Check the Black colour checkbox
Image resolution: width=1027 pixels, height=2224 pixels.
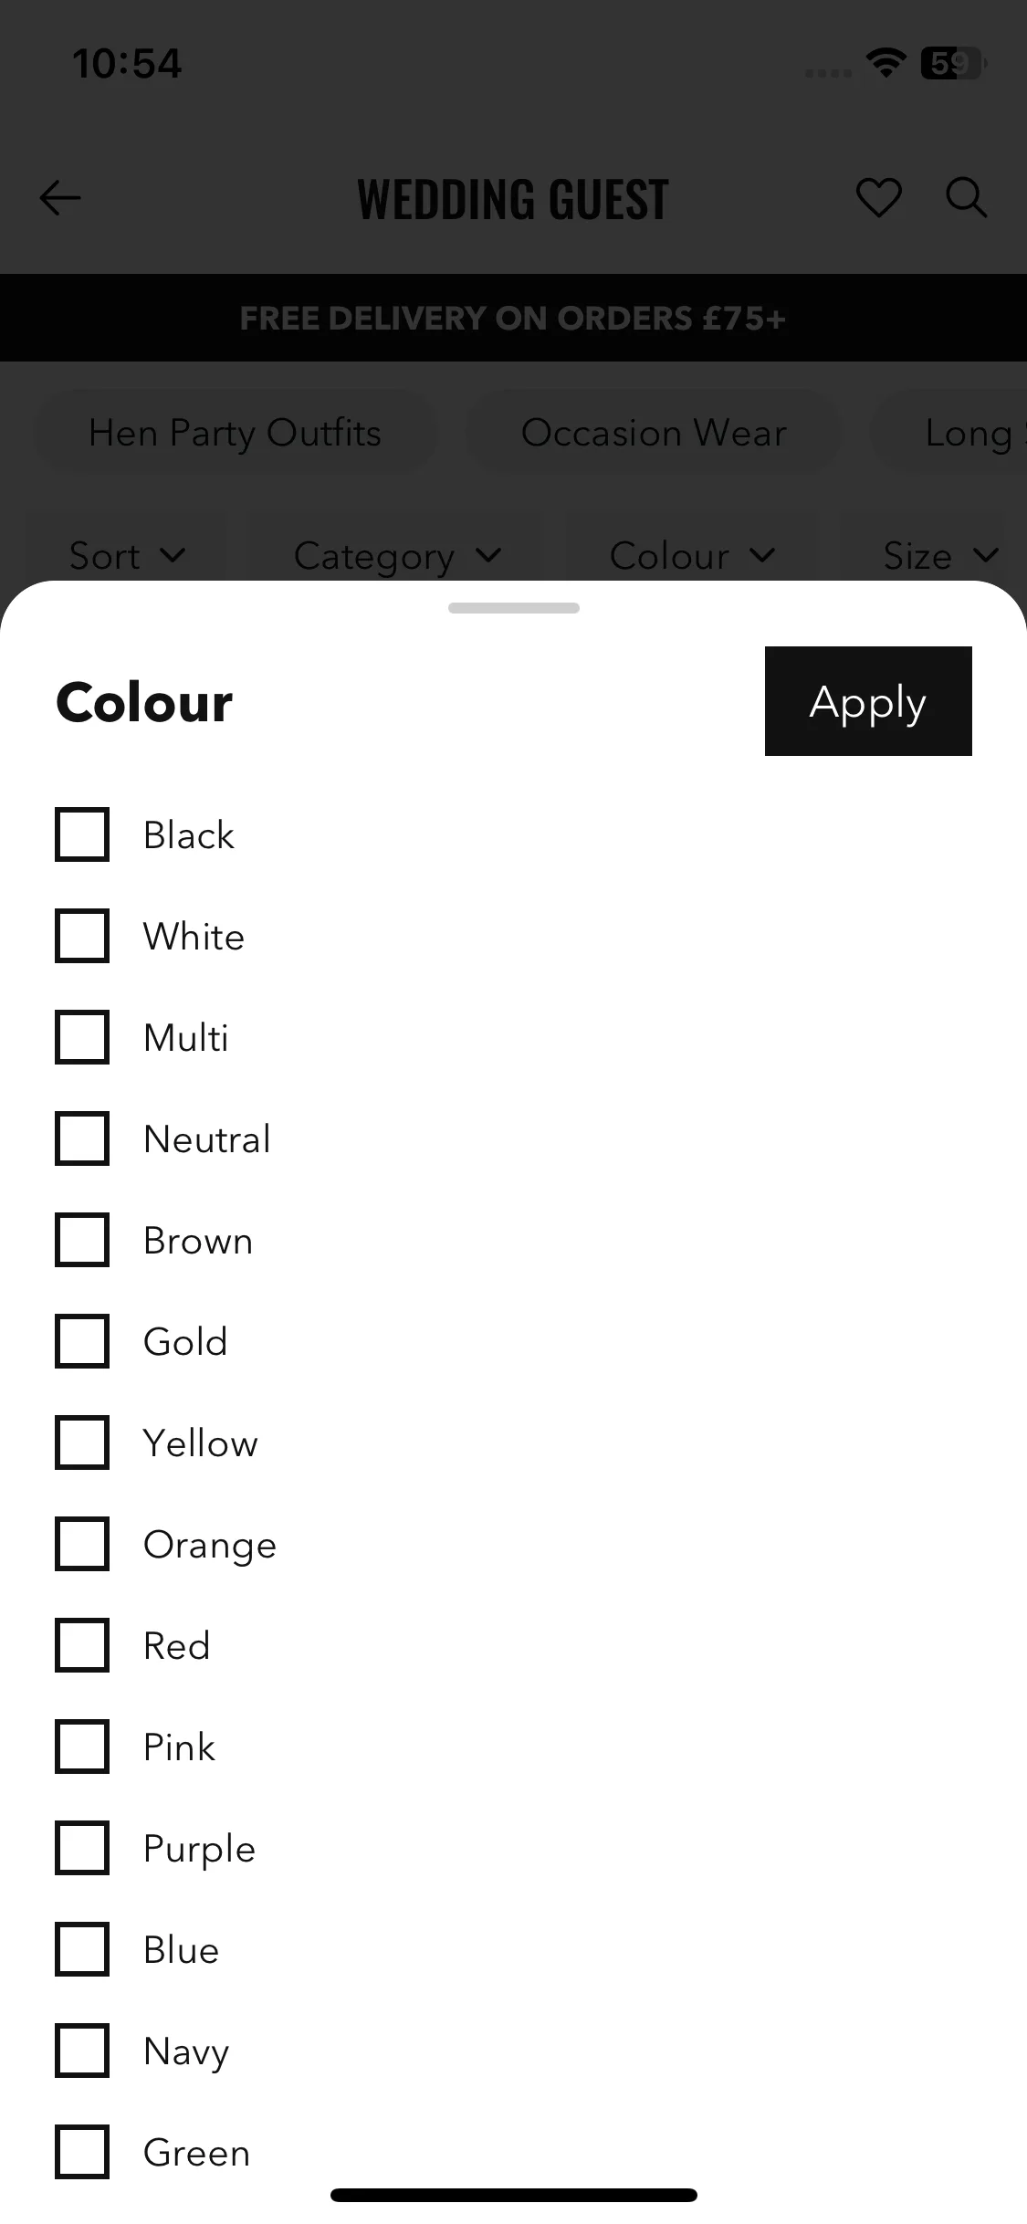(x=82, y=834)
